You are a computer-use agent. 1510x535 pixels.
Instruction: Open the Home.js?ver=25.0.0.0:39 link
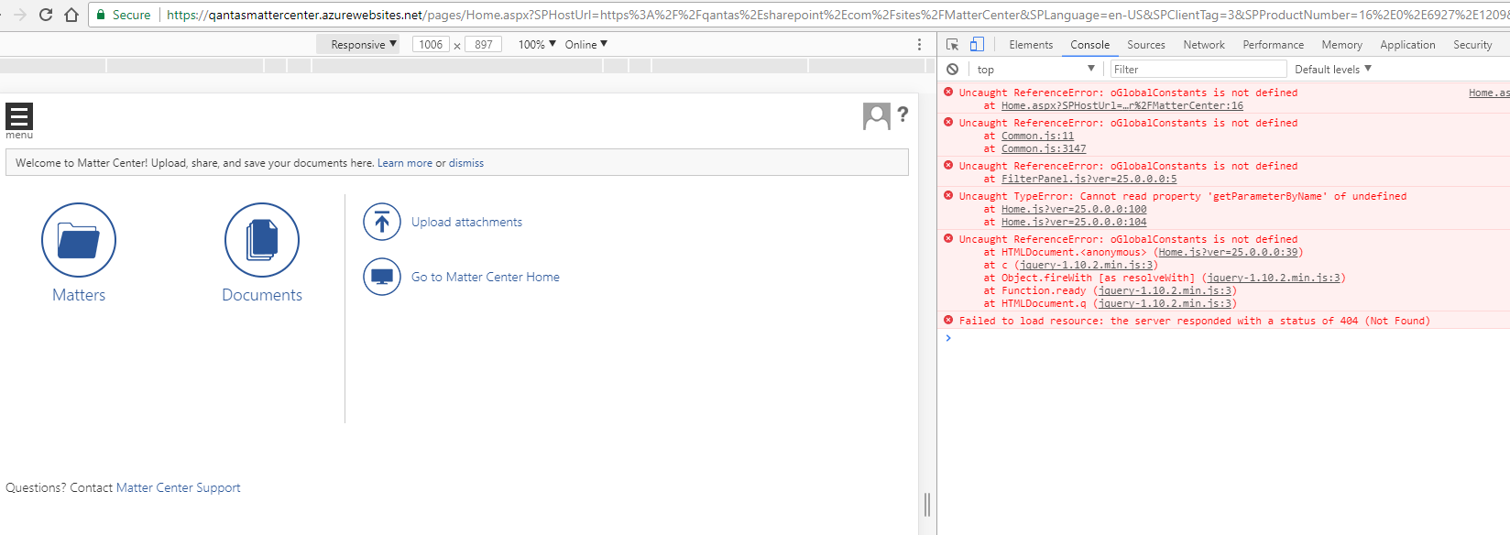click(1228, 252)
